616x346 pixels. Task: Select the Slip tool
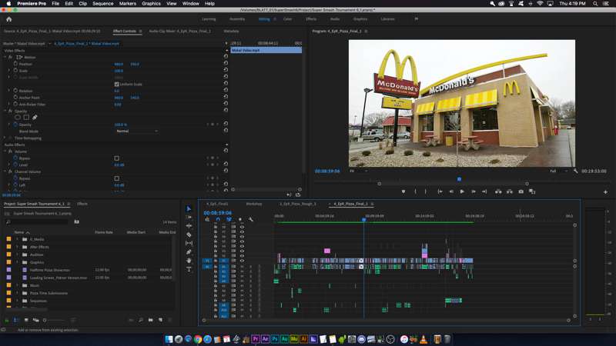[x=189, y=243]
